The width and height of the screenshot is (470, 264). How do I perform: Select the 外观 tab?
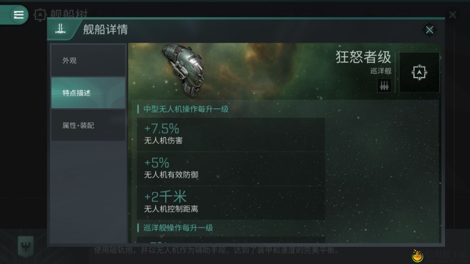click(x=88, y=60)
